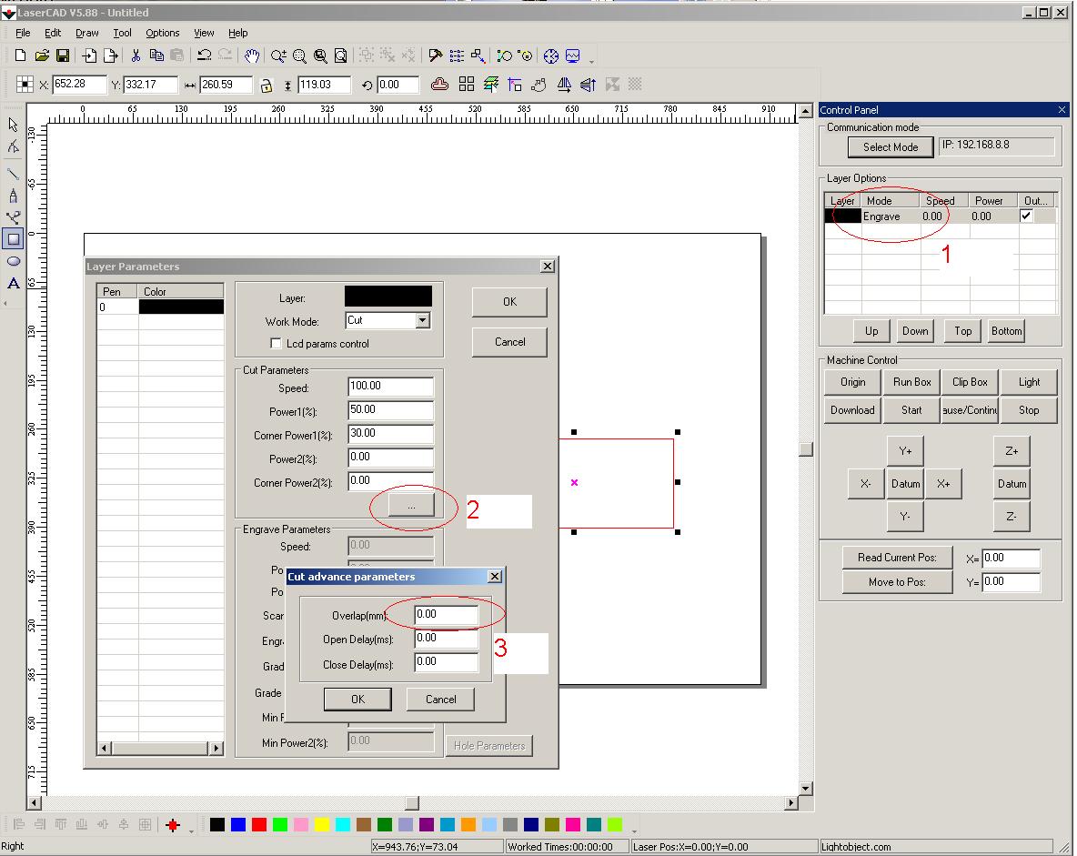Select the arrow Pick tool
Image resolution: width=1077 pixels, height=856 pixels.
tap(13, 125)
